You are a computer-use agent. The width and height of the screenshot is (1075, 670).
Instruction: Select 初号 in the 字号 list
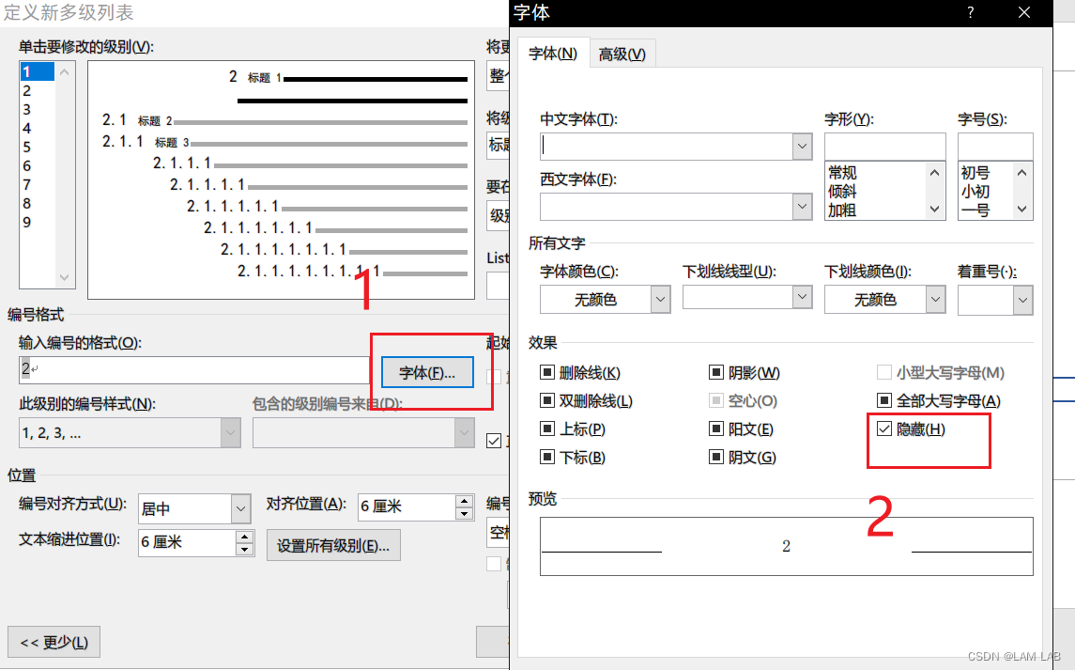pyautogui.click(x=975, y=172)
